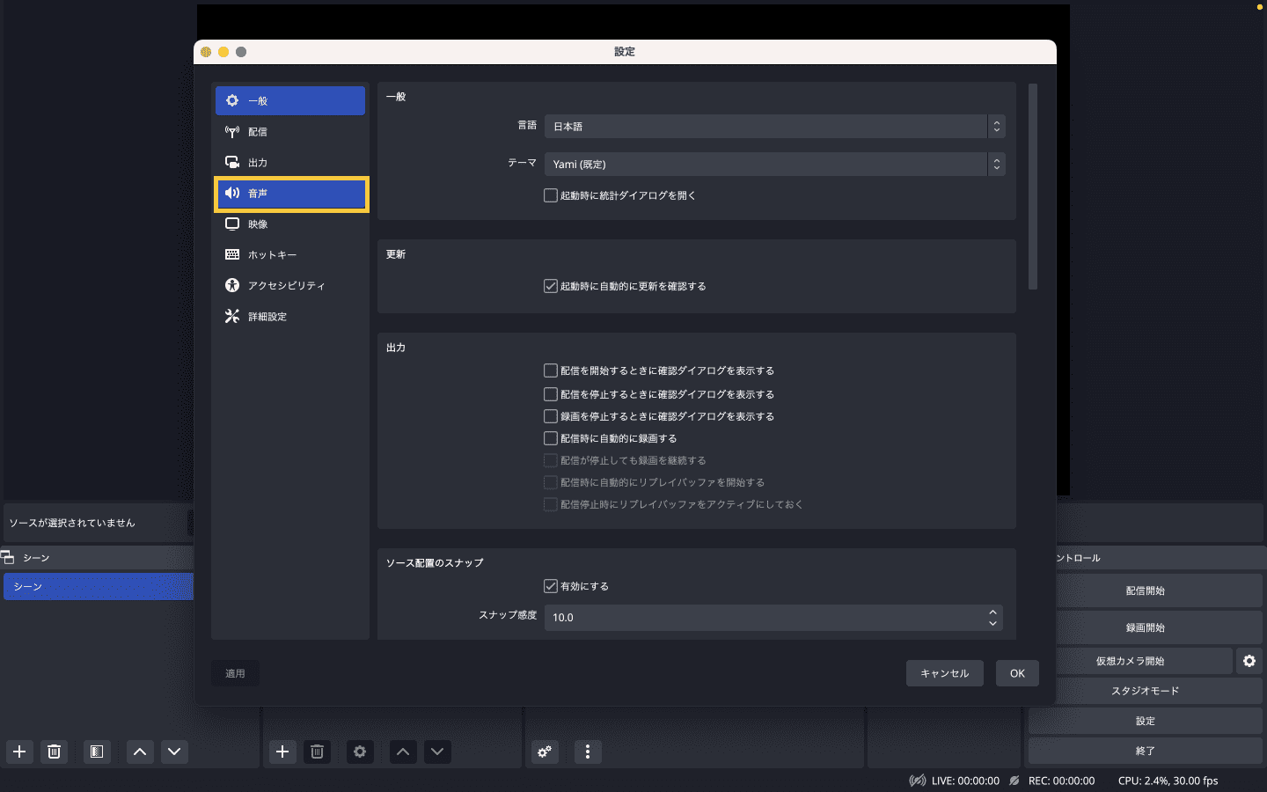Click the LIVE: 00:00:00 status text
This screenshot has height=792, width=1267.
tap(965, 781)
